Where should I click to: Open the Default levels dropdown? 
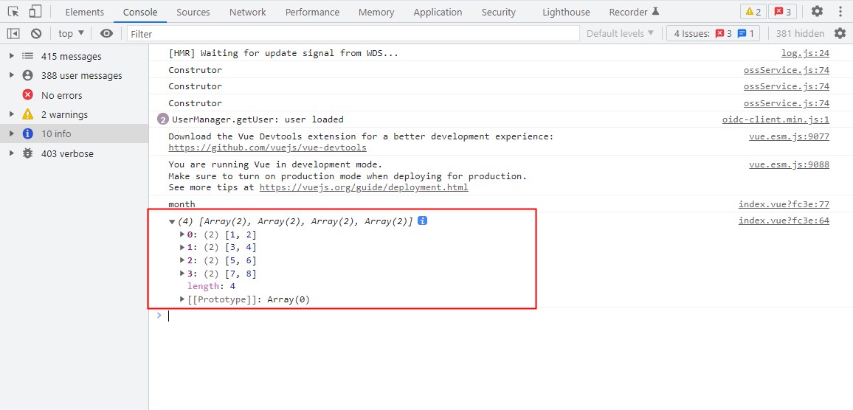click(x=620, y=34)
